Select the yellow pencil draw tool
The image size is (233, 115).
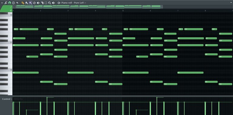click(x=23, y=3)
